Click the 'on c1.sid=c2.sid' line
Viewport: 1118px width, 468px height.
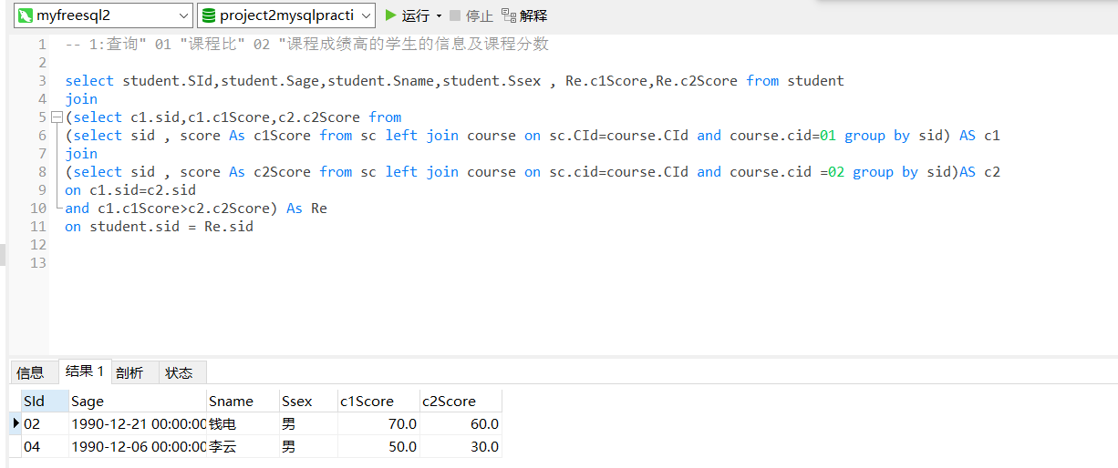tap(130, 190)
